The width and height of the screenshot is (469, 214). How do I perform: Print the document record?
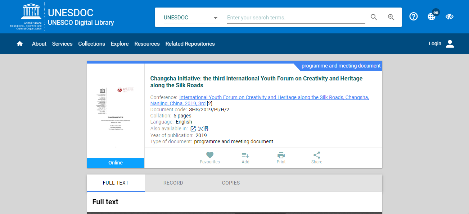coord(281,158)
